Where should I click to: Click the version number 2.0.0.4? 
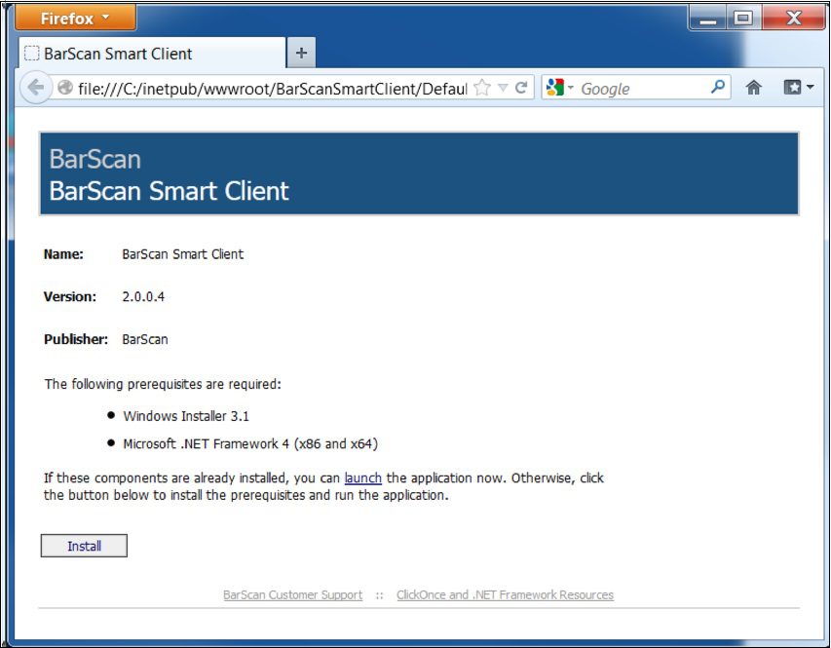click(143, 297)
